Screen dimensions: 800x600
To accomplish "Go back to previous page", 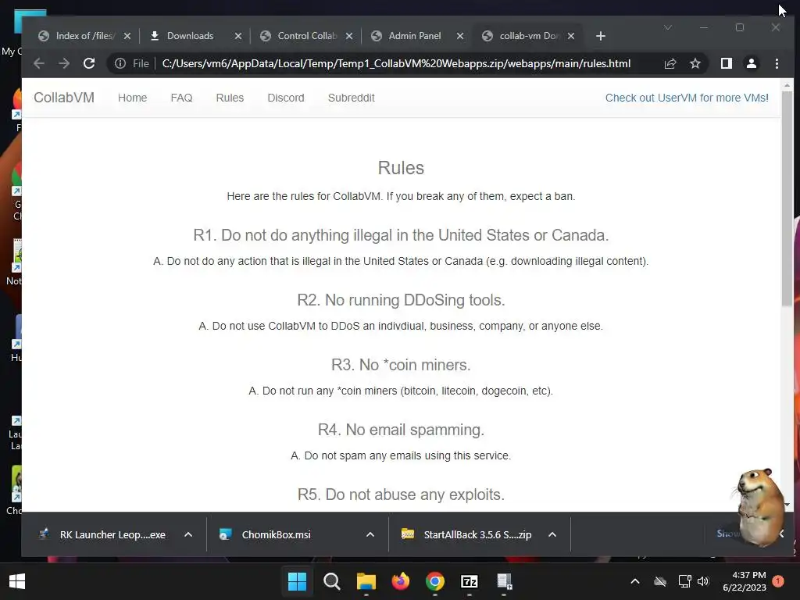I will coord(39,63).
